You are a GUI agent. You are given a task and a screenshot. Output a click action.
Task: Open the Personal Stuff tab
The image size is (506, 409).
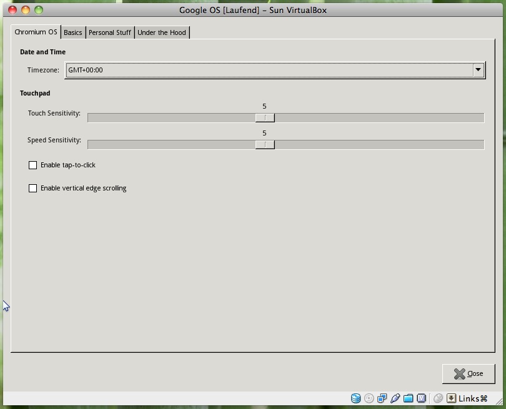point(110,32)
